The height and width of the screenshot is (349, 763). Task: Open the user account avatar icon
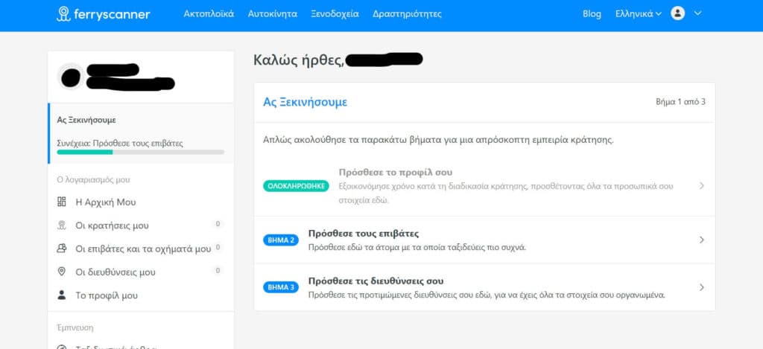677,13
